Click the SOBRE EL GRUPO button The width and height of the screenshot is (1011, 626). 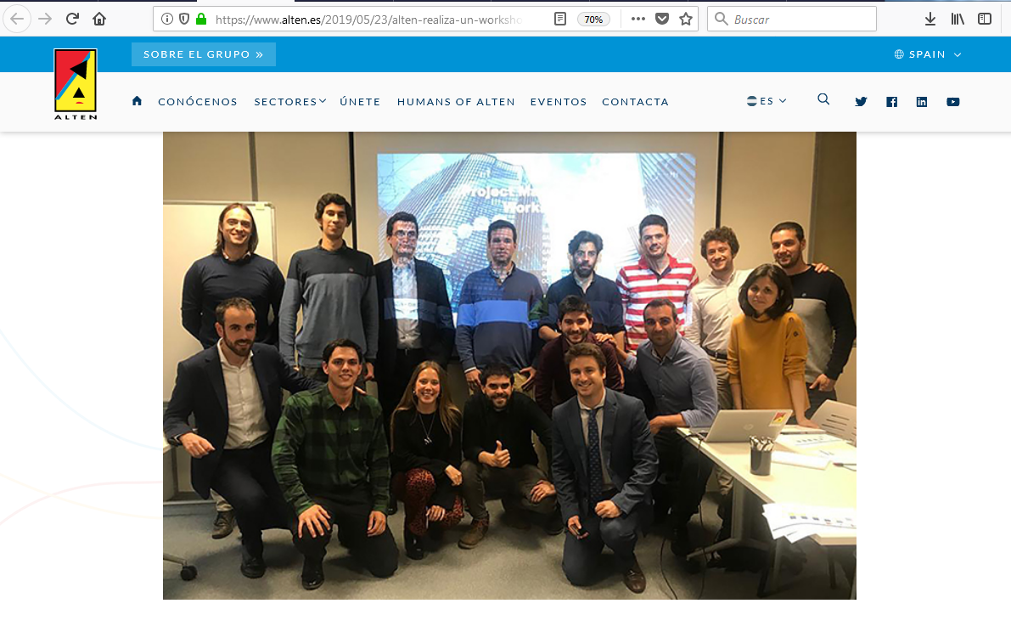pos(203,54)
